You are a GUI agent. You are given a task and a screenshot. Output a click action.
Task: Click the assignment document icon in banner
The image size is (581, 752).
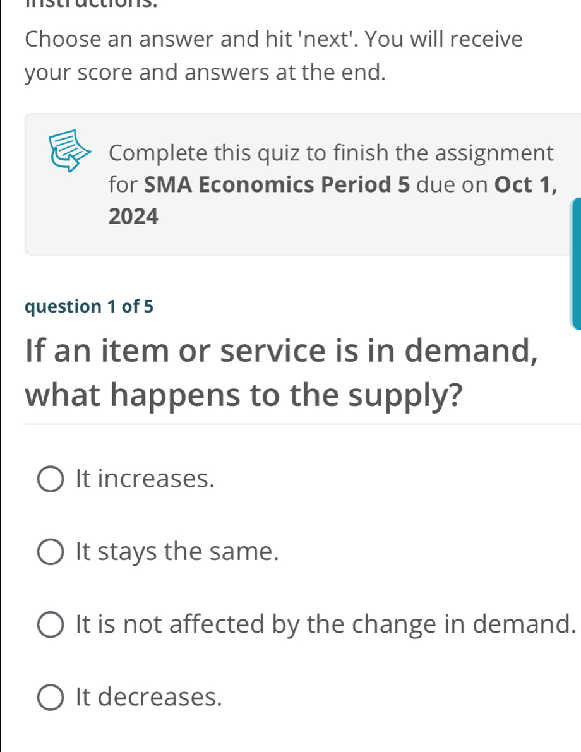coord(71,150)
